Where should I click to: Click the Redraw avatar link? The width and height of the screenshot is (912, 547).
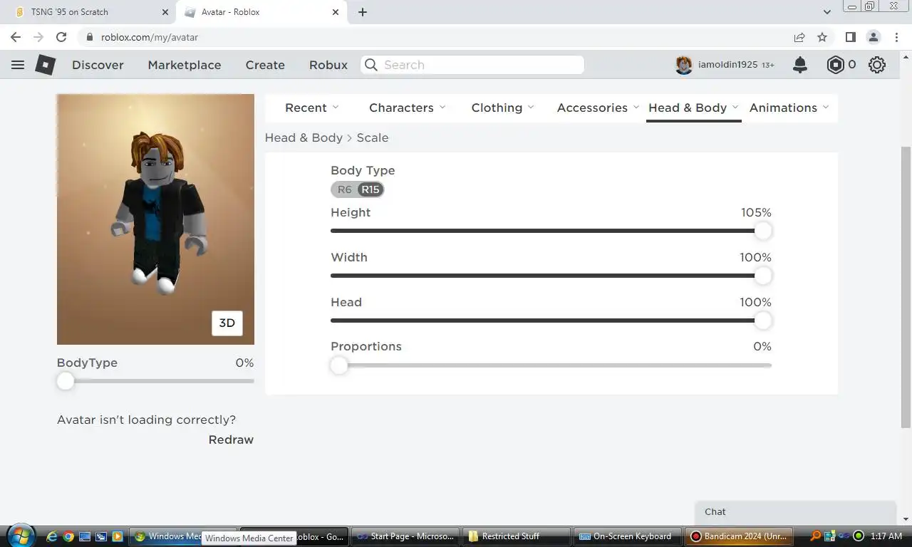click(x=231, y=439)
